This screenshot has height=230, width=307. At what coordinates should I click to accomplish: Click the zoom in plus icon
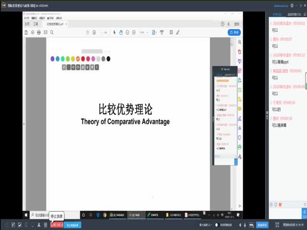tap(134, 33)
